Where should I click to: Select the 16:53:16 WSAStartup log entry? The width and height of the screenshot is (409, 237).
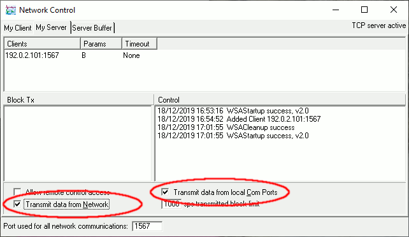tap(233, 111)
